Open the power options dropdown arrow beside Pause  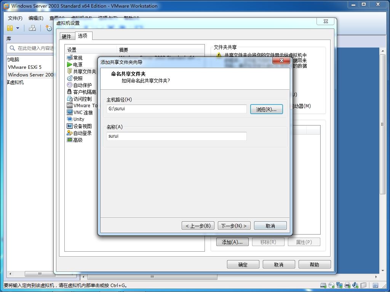pyautogui.click(x=18, y=28)
